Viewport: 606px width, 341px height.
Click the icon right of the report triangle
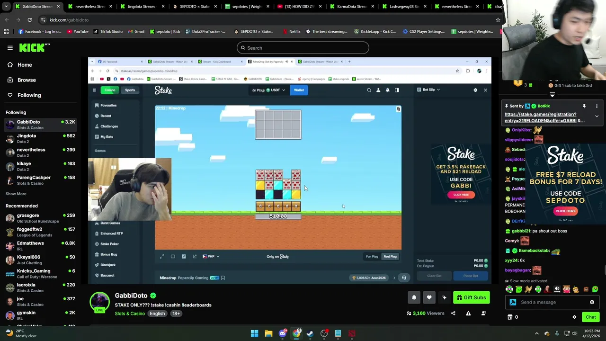483,313
